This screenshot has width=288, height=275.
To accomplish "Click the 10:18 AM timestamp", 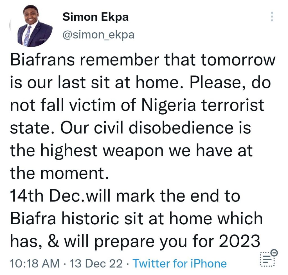I will click(35, 264).
